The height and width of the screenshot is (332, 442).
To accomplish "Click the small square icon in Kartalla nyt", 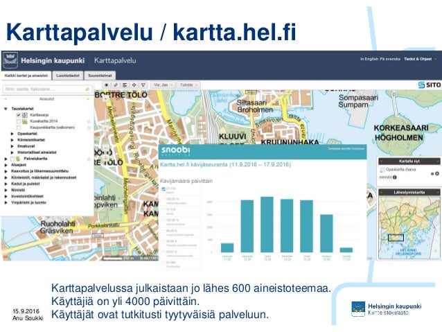I will pyautogui.click(x=432, y=174).
